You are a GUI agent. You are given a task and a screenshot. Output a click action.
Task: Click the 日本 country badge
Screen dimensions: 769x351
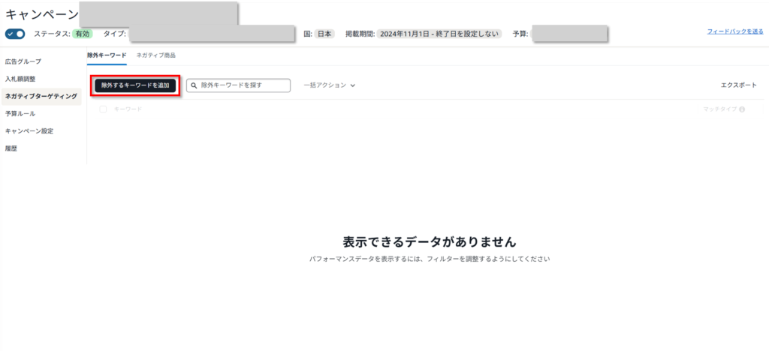coord(324,34)
